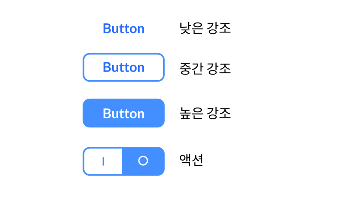346x198 pixels.
Task: Switch the toggle to the white I side
Action: [103, 162]
